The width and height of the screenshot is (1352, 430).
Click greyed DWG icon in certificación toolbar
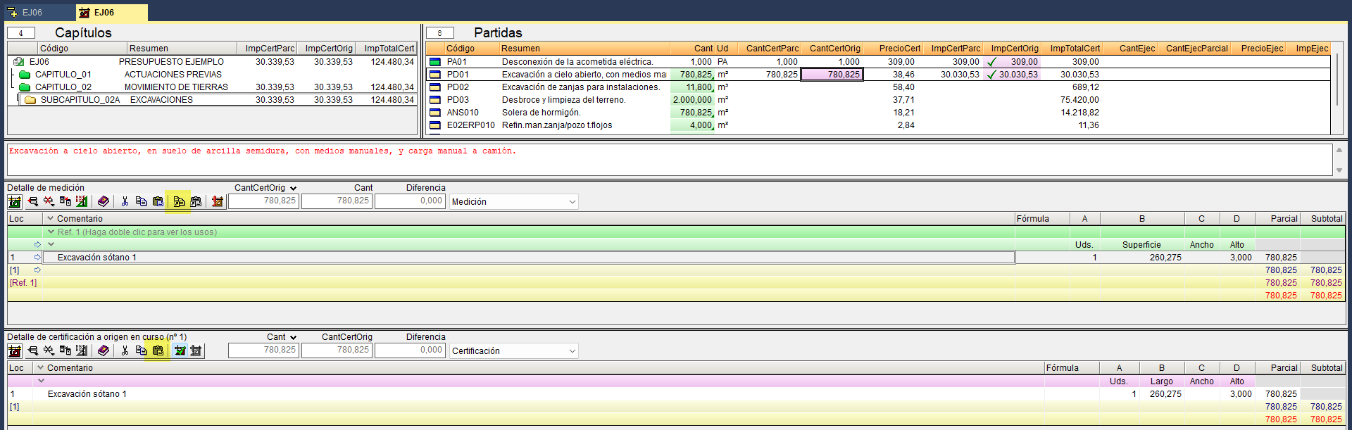point(82,350)
